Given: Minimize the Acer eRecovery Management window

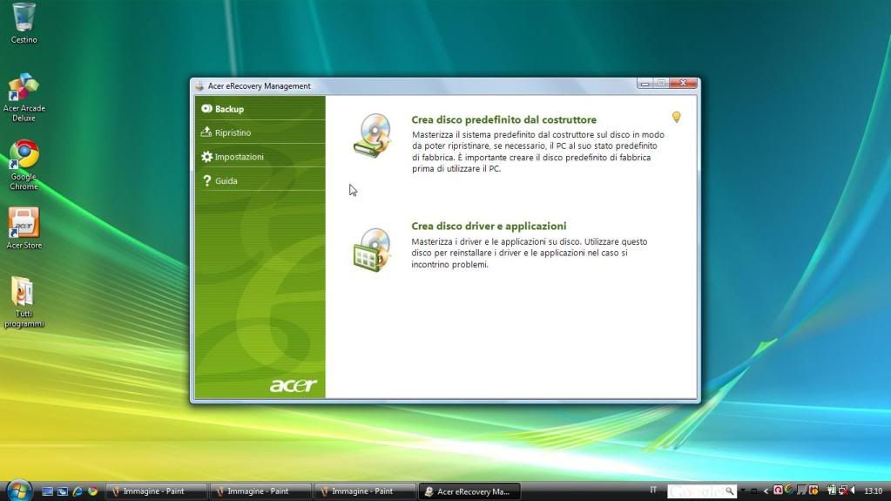Looking at the screenshot, I should tap(645, 83).
